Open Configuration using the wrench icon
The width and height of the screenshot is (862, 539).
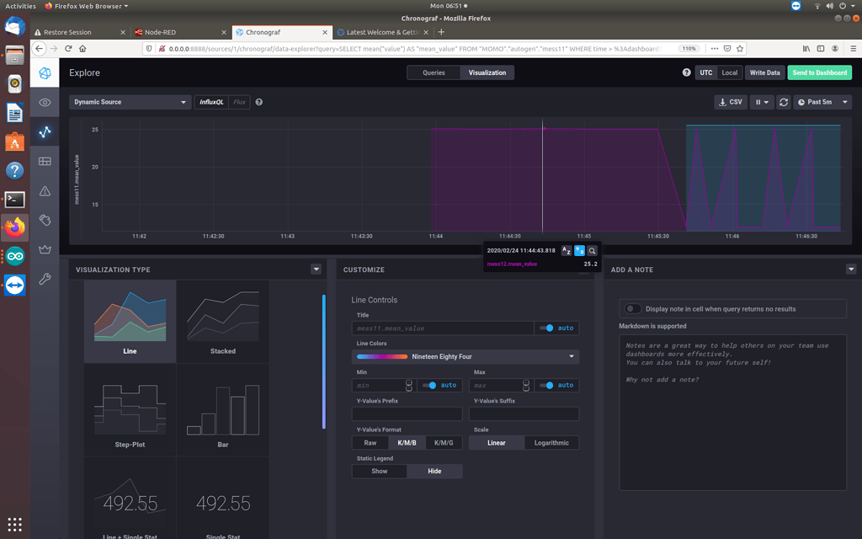point(44,277)
